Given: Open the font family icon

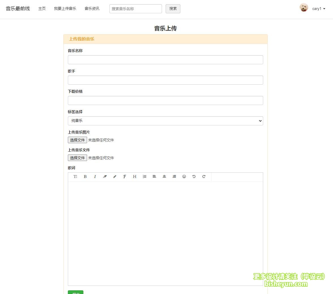Looking at the screenshot, I should click(x=125, y=177).
